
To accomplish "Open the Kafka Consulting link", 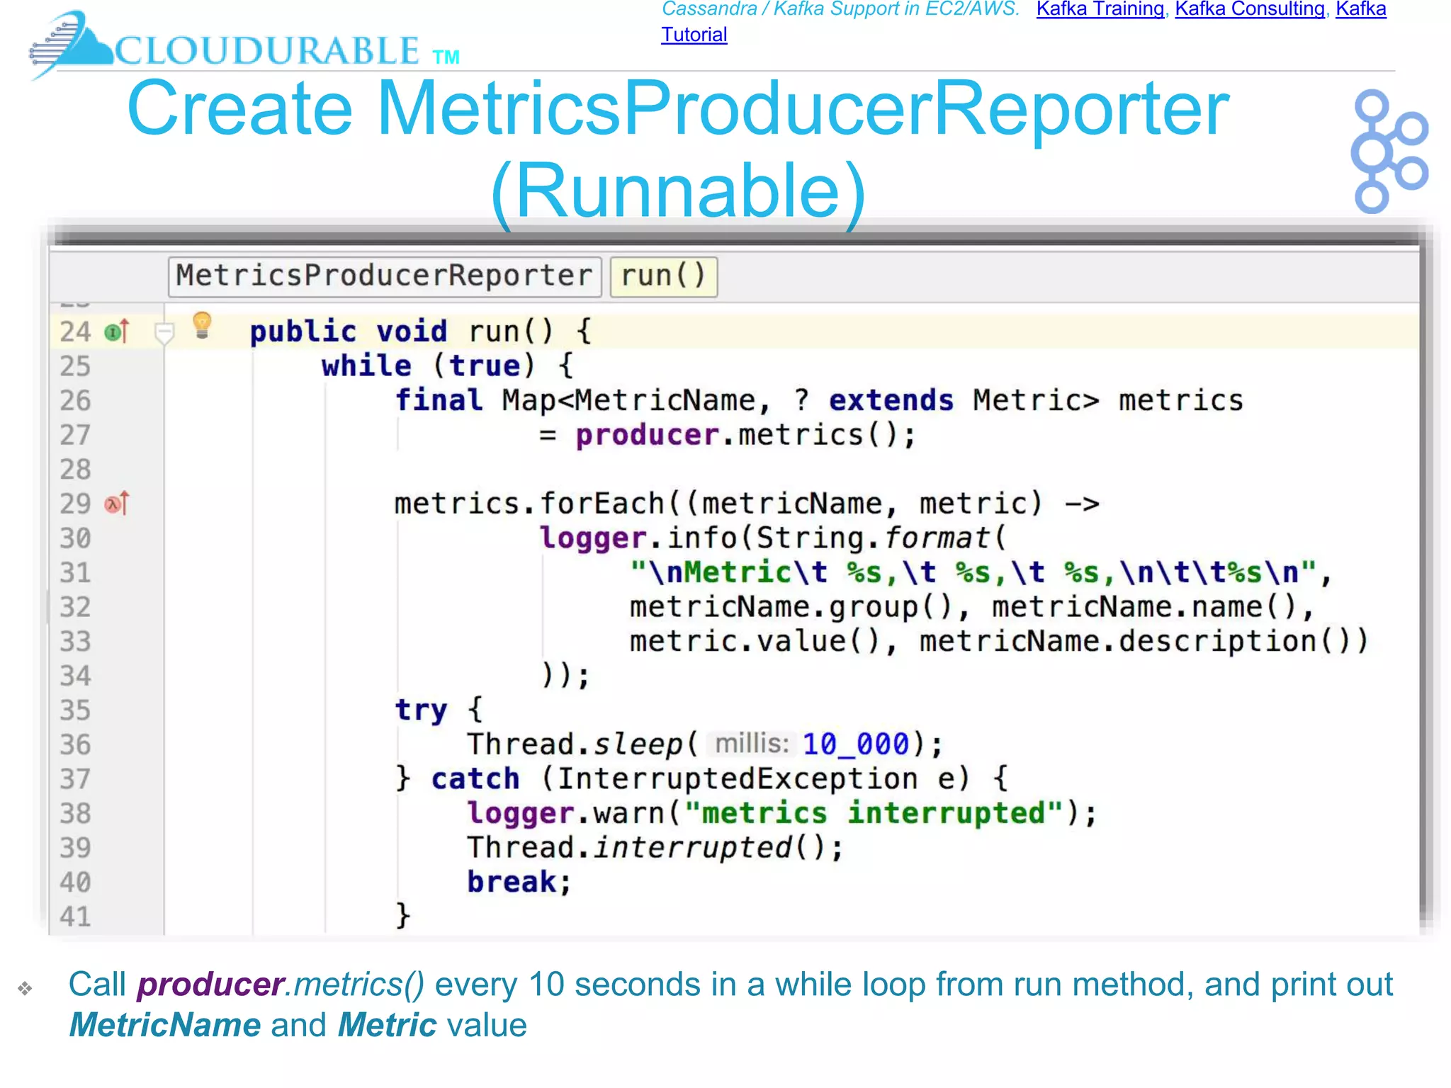I will [x=1250, y=9].
